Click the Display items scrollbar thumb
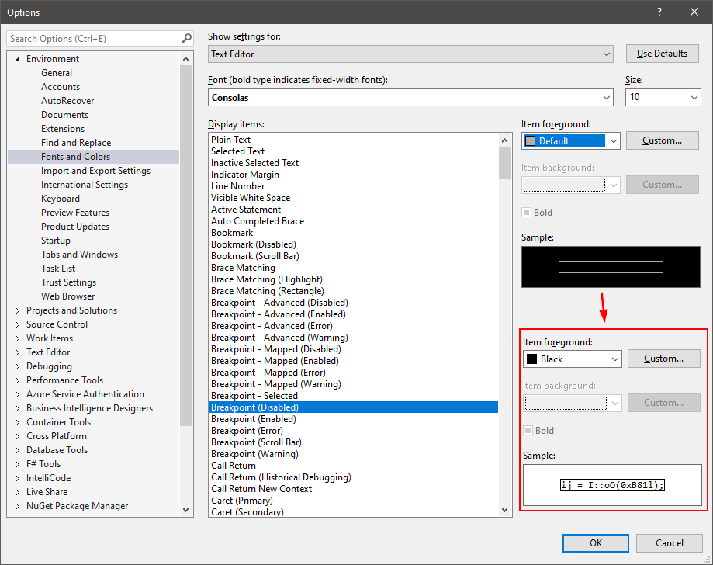The height and width of the screenshot is (565, 713). pyautogui.click(x=505, y=163)
